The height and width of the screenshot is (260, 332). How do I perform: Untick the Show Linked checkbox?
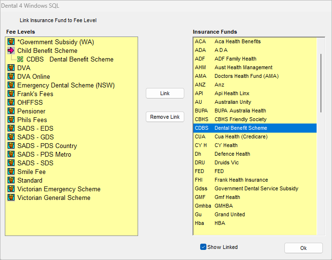click(x=203, y=247)
